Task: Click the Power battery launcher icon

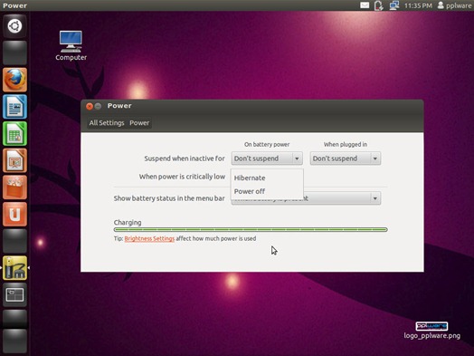Action: click(14, 268)
